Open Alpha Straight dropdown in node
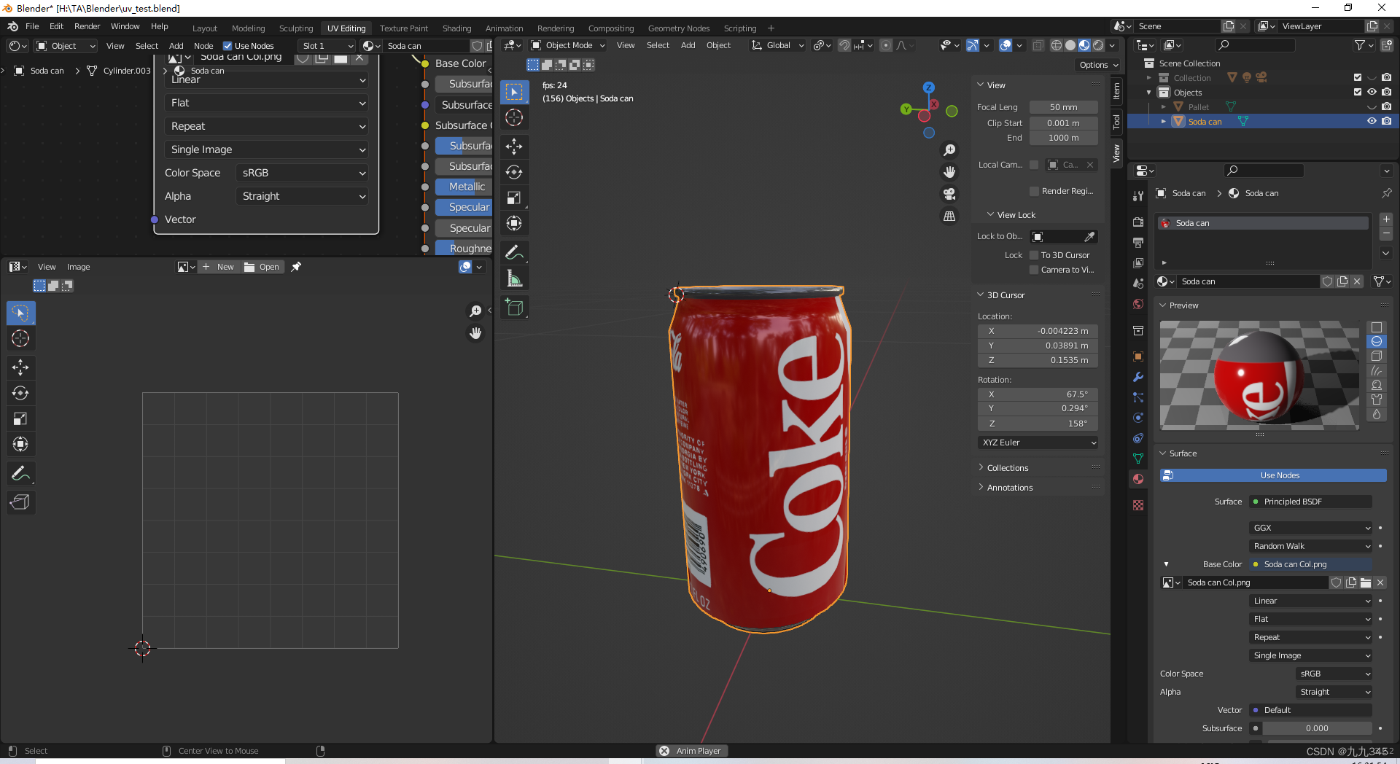Viewport: 1400px width, 764px height. point(302,196)
